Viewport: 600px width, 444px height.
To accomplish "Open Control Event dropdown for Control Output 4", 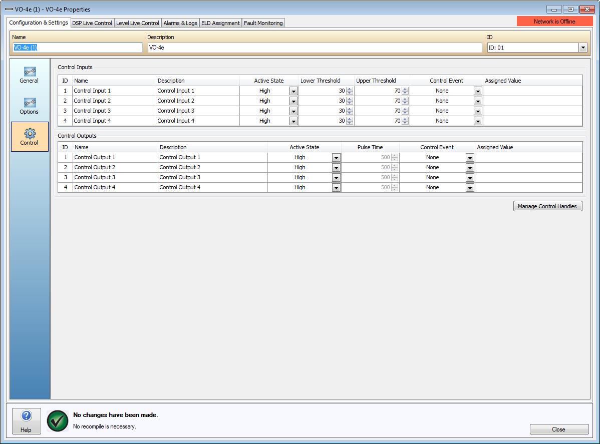I will click(470, 187).
